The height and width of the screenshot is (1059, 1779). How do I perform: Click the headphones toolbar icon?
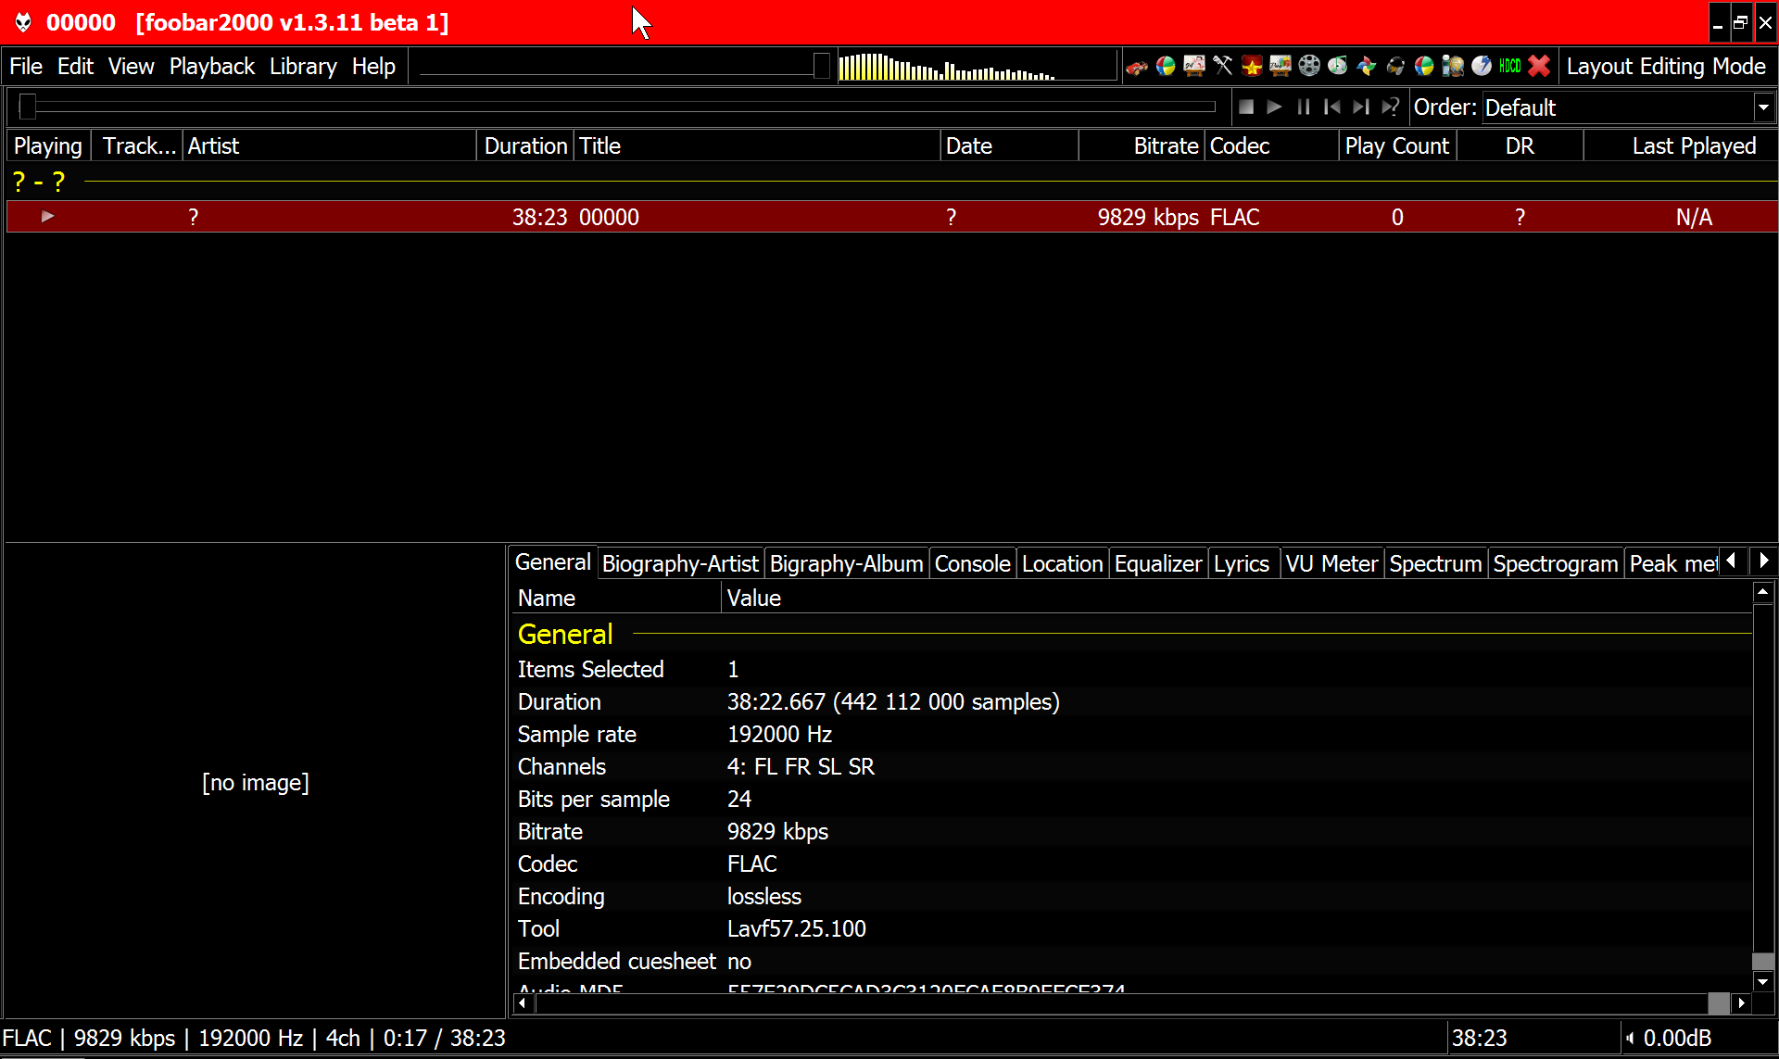(x=1395, y=67)
